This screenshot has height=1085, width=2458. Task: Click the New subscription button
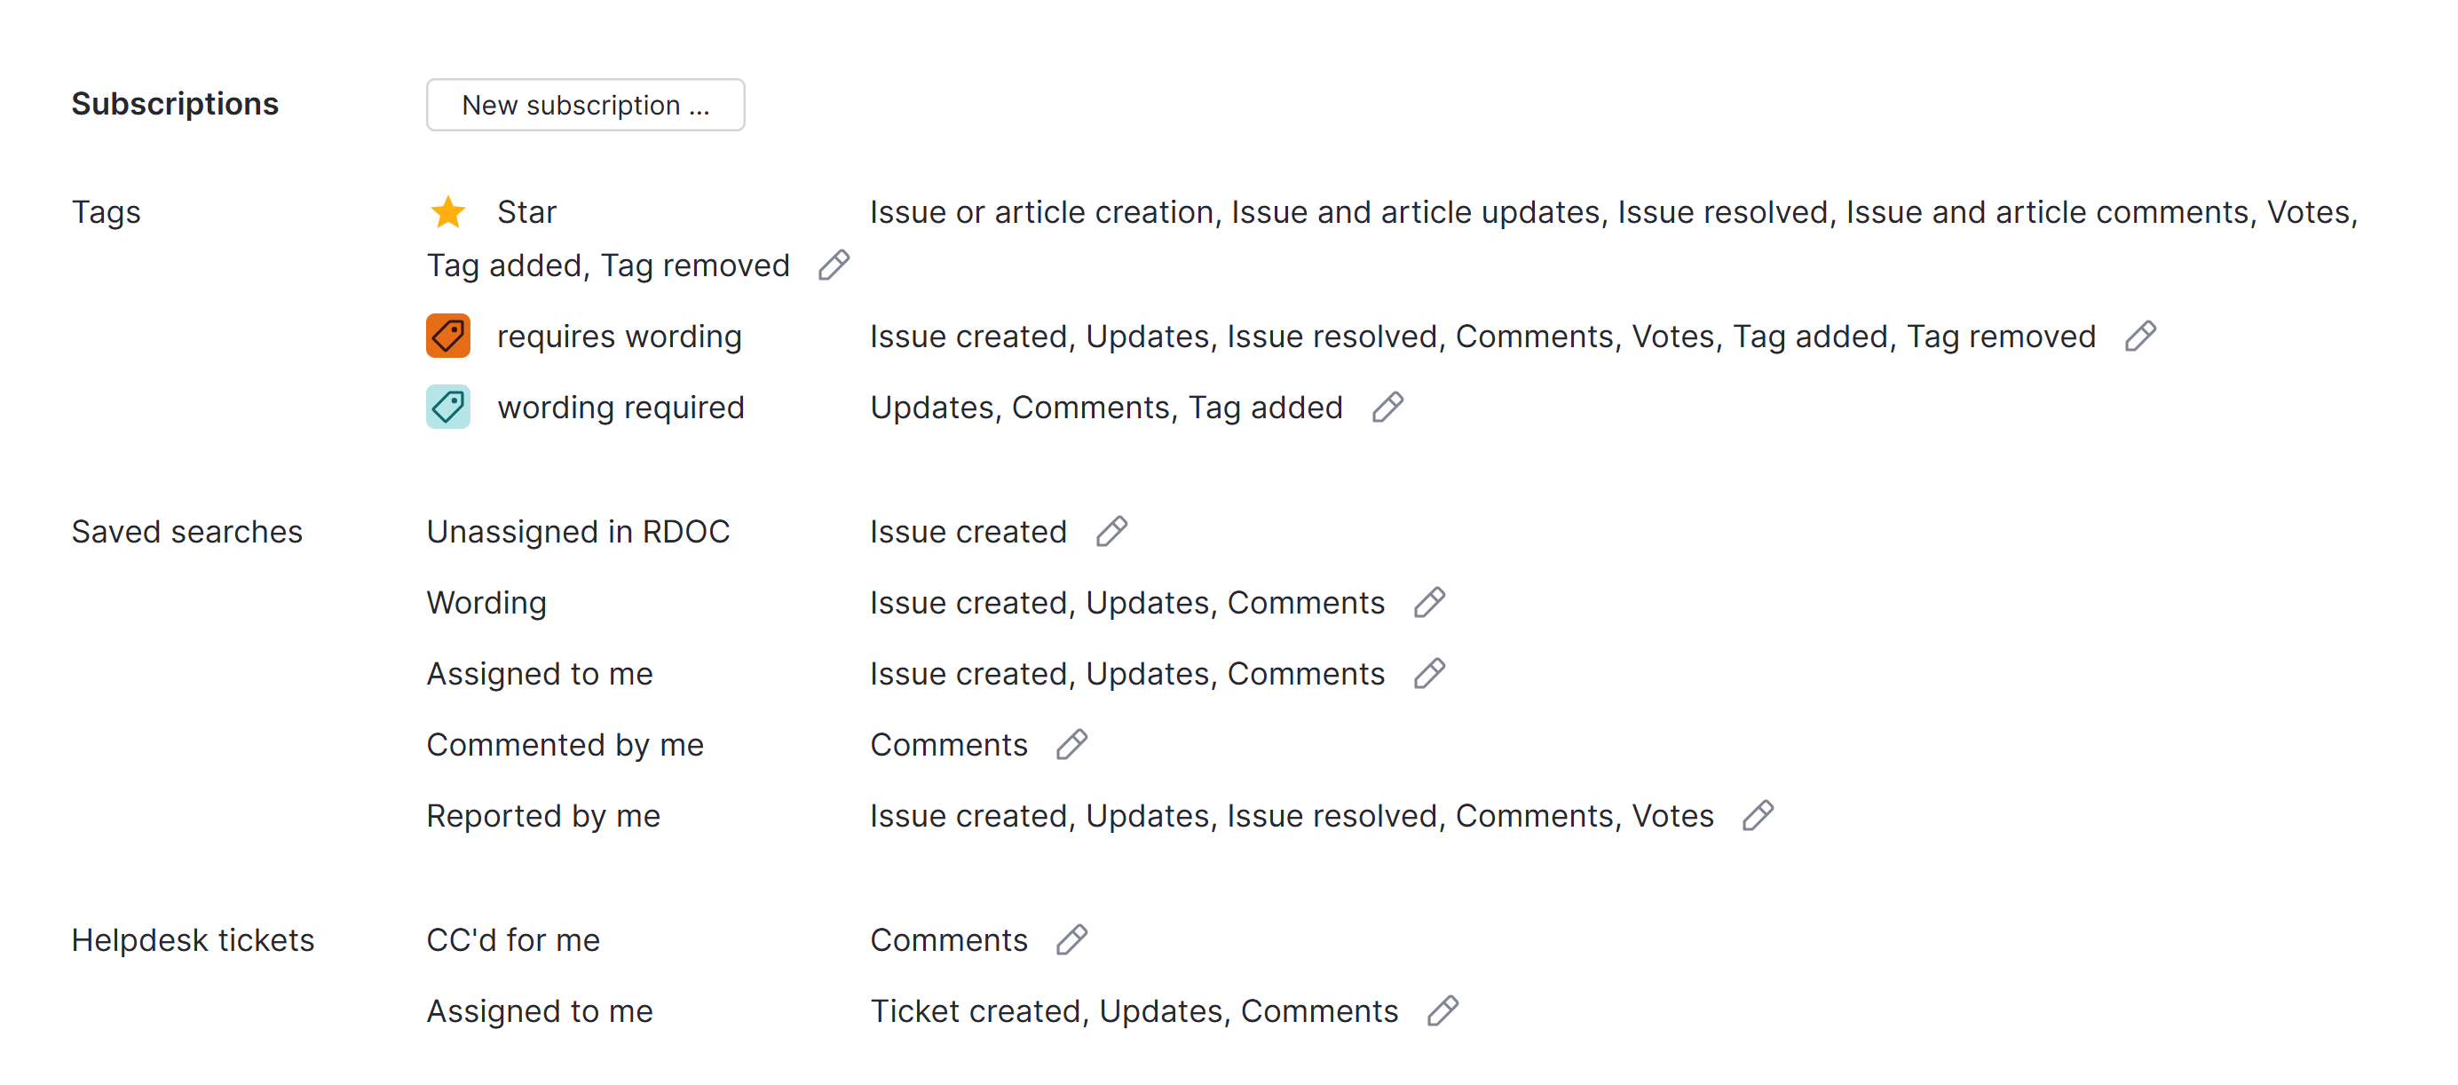pyautogui.click(x=585, y=105)
